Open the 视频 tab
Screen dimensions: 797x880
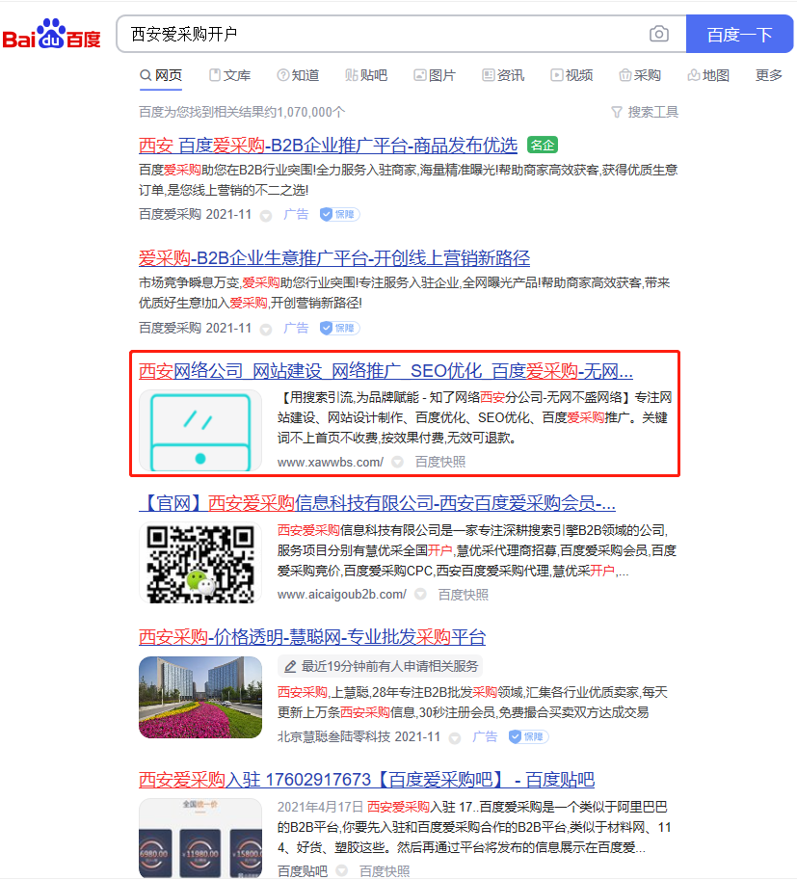coord(571,75)
